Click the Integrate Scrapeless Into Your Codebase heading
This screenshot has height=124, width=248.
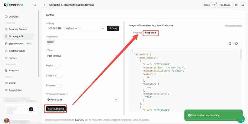(x=151, y=25)
